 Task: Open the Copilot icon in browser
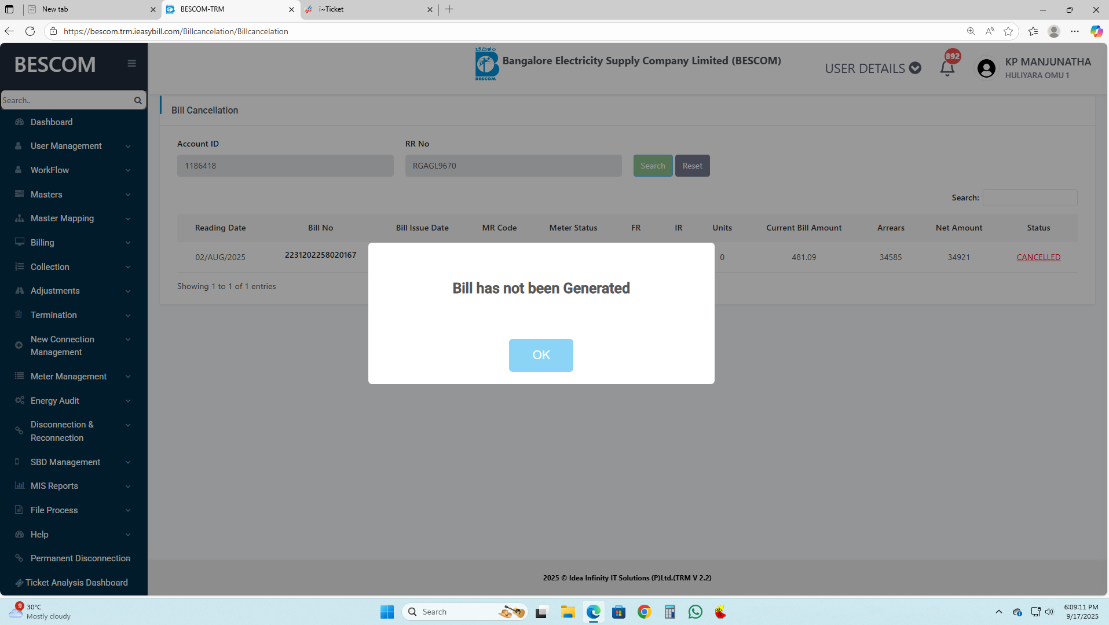click(x=1096, y=31)
